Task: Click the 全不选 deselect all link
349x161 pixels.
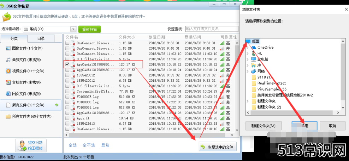Action: coord(89,145)
